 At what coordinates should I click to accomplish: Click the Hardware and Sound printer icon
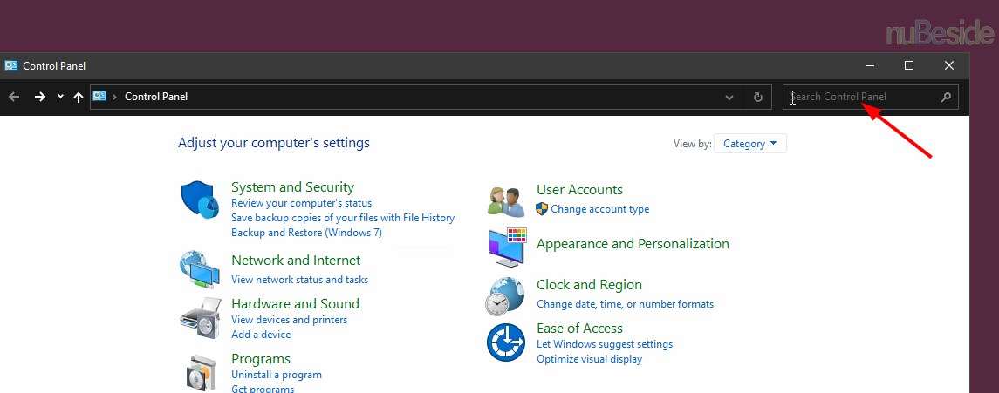(200, 319)
